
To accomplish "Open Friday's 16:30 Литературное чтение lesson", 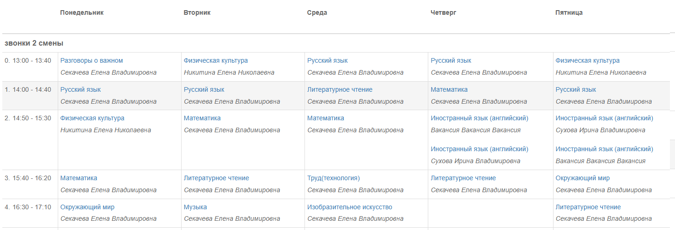I will coord(588,207).
